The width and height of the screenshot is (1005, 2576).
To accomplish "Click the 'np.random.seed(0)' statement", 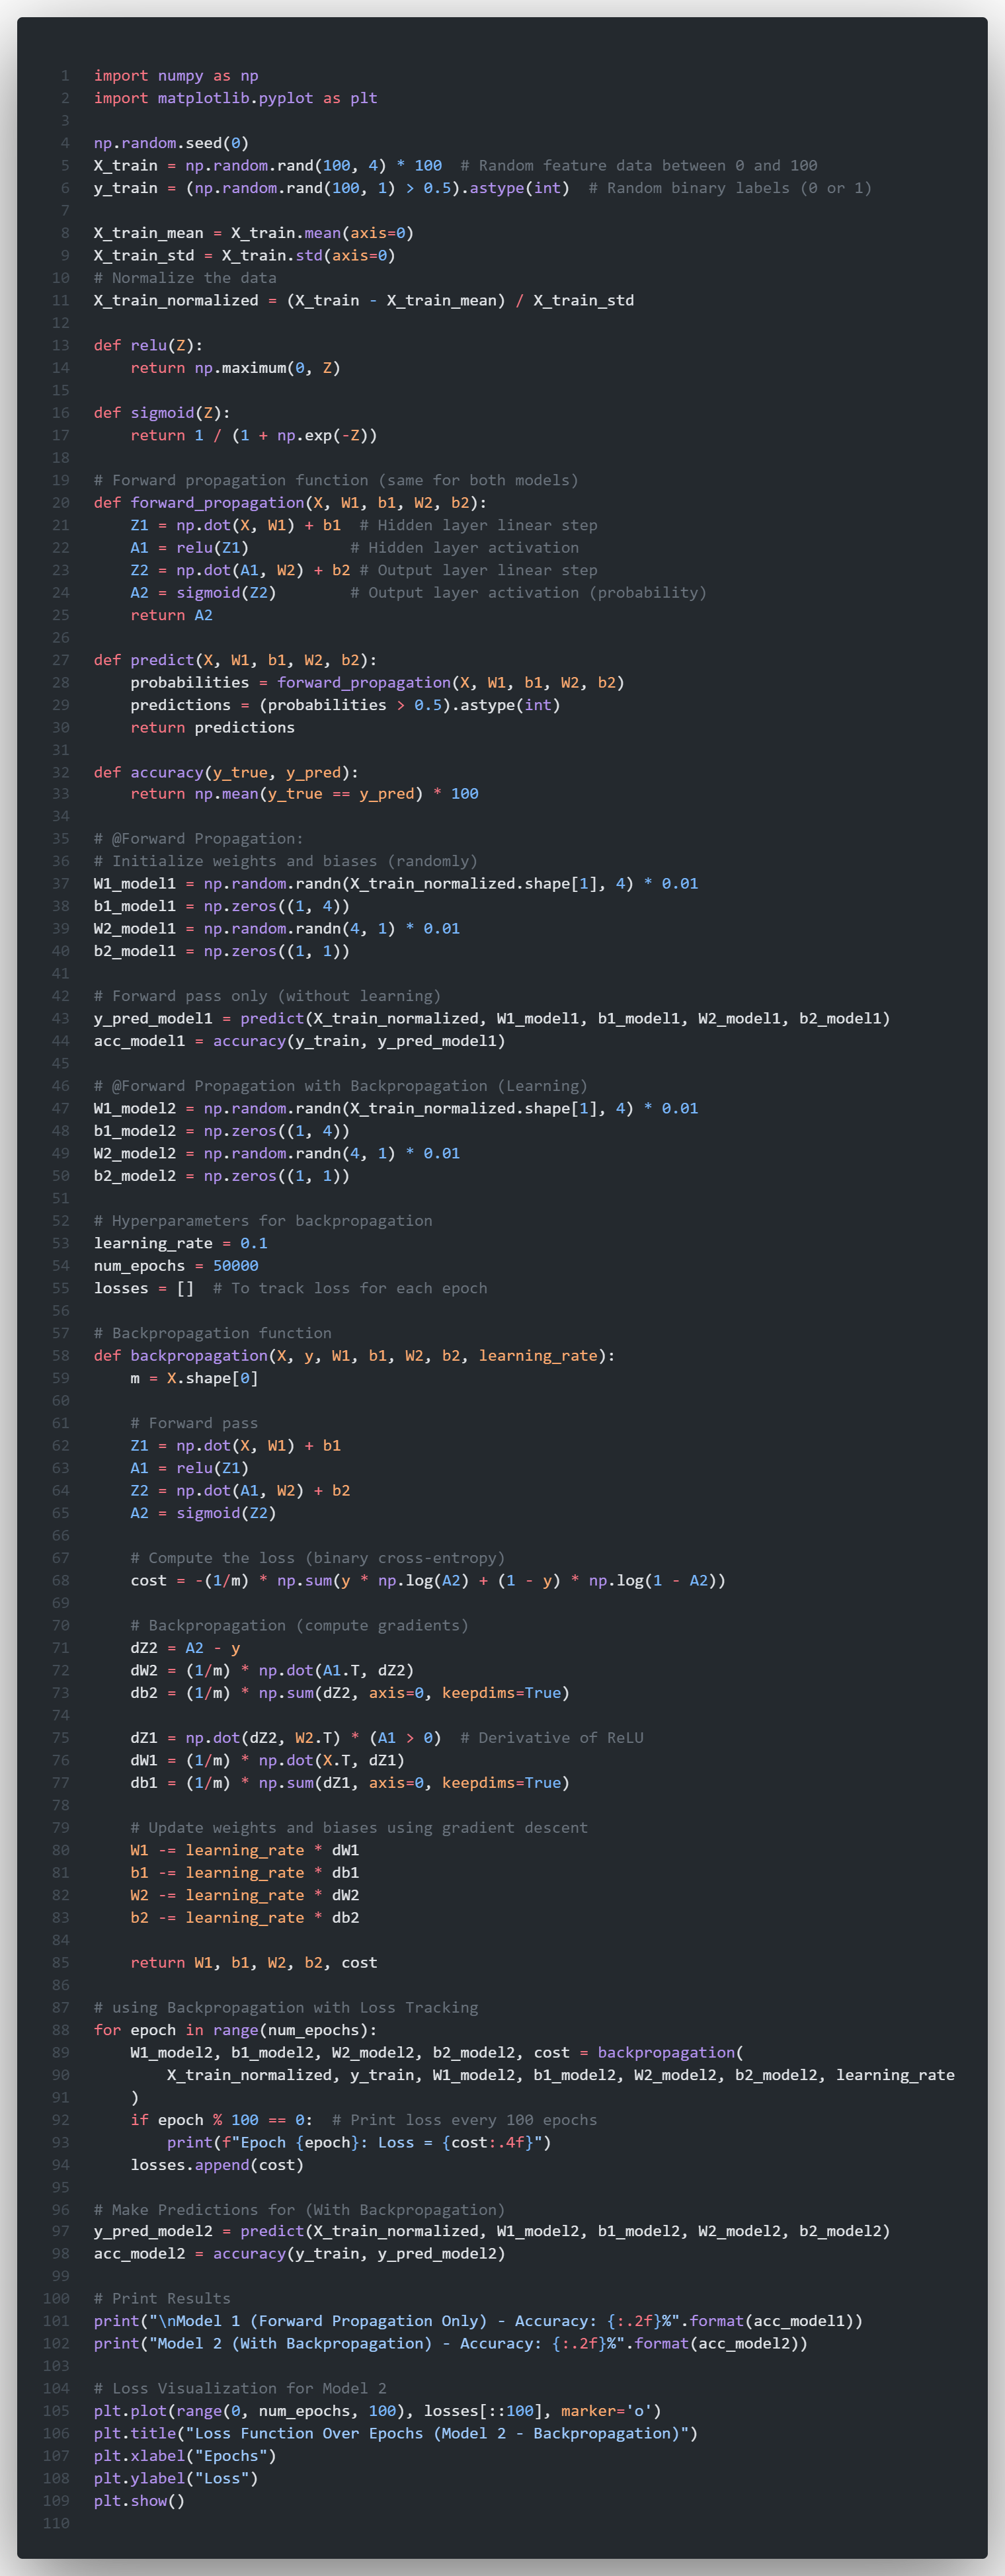I will point(171,143).
